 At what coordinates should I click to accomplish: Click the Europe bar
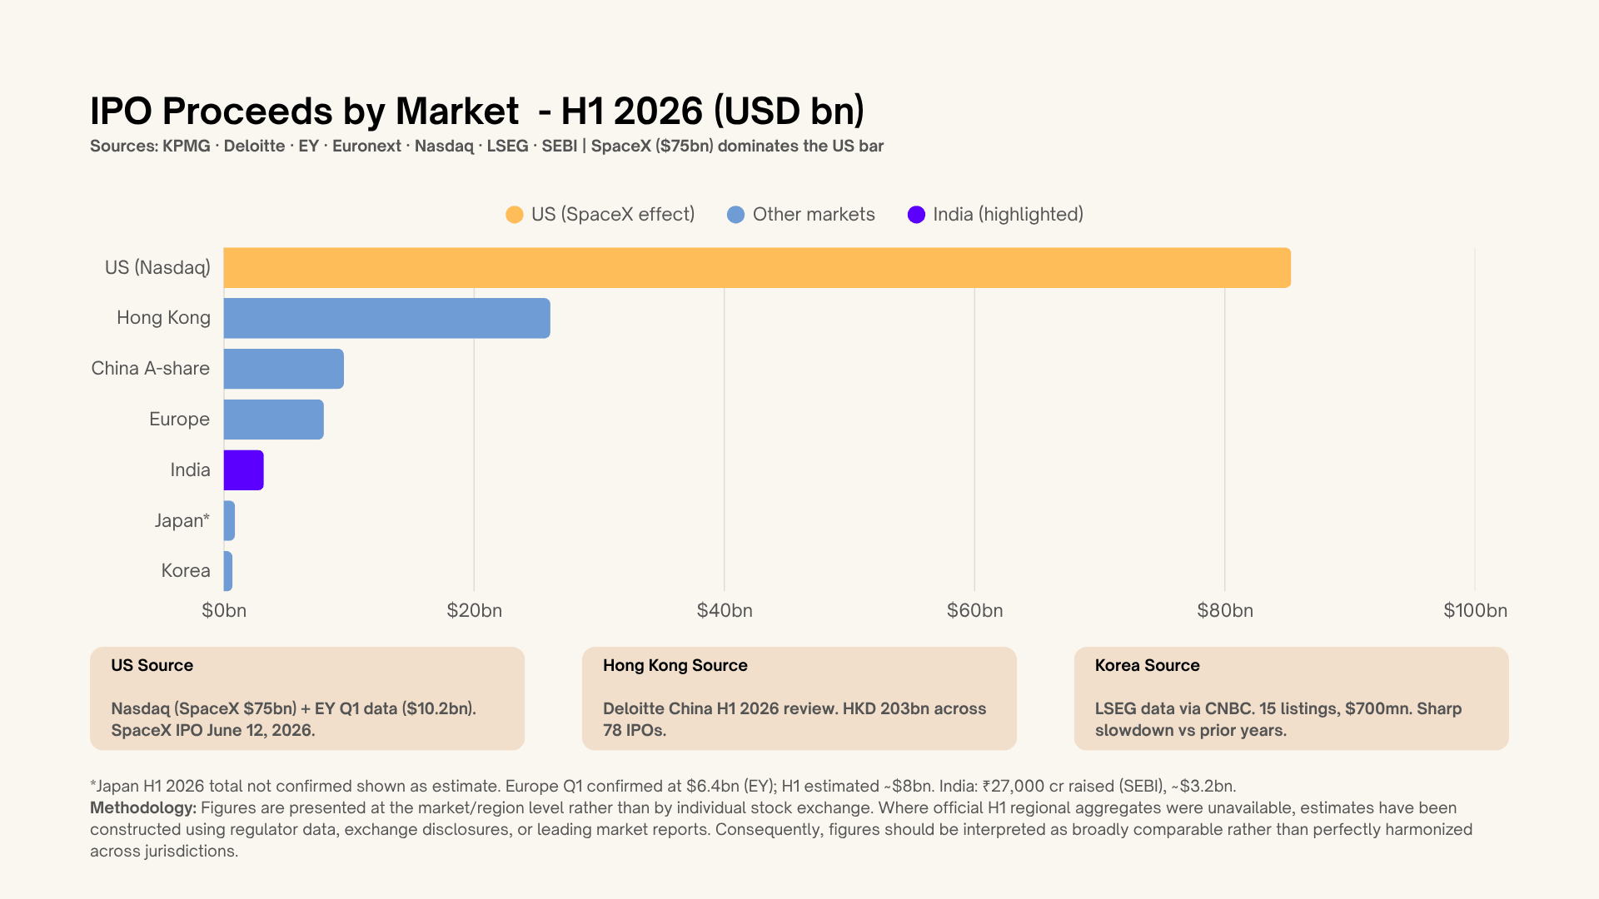coord(274,420)
